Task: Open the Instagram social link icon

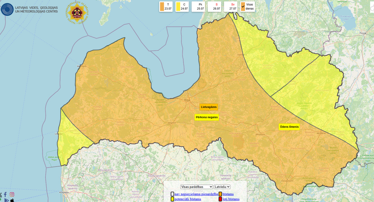Action: [12, 194]
